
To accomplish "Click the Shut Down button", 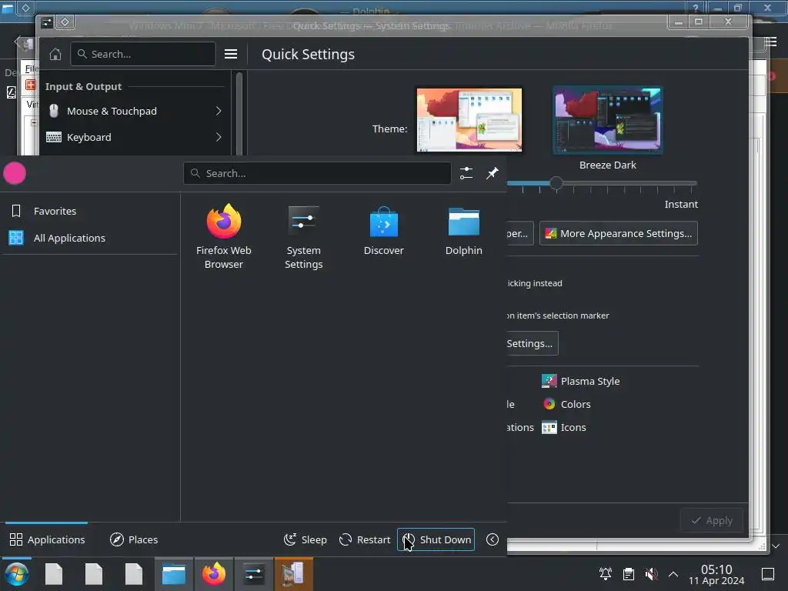I will pyautogui.click(x=436, y=539).
